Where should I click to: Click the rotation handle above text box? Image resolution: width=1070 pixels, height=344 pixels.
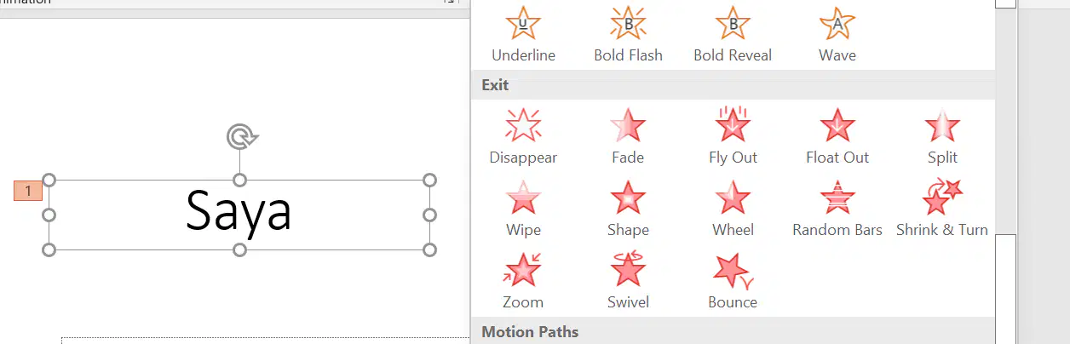(x=241, y=136)
